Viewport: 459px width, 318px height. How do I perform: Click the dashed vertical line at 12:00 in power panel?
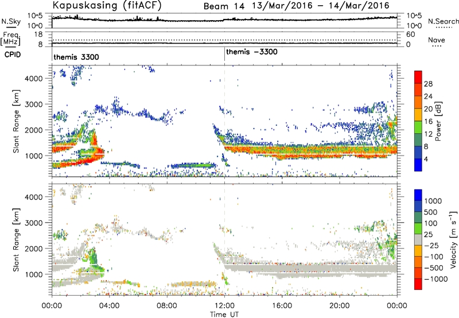tap(224, 121)
